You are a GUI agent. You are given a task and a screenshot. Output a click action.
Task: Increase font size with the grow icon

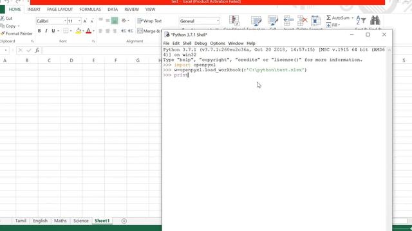(x=85, y=21)
